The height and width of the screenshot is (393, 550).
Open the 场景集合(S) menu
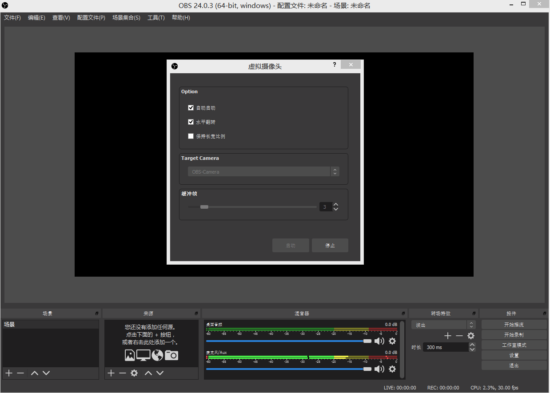coord(126,18)
